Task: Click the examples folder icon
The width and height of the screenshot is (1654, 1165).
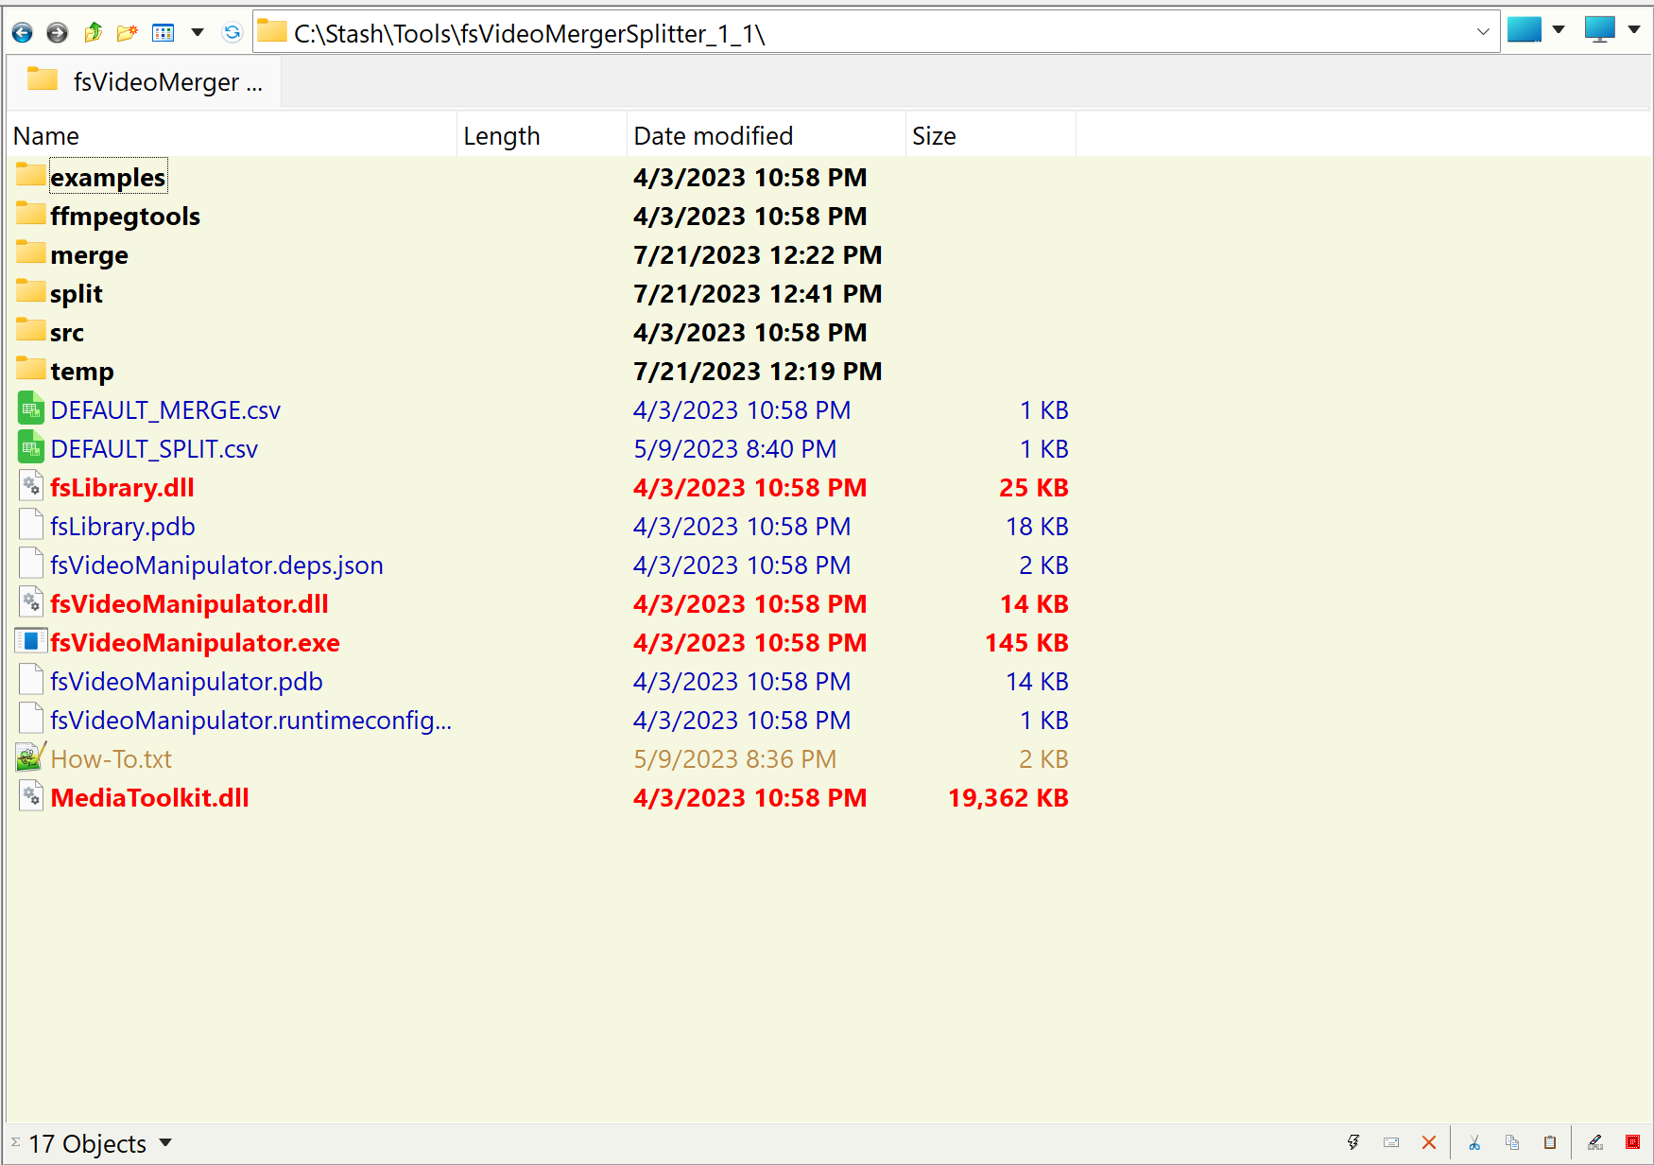Action: coord(30,175)
